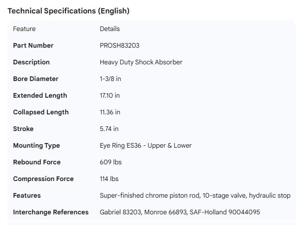Click the Details column header
The height and width of the screenshot is (225, 302).
click(x=110, y=29)
